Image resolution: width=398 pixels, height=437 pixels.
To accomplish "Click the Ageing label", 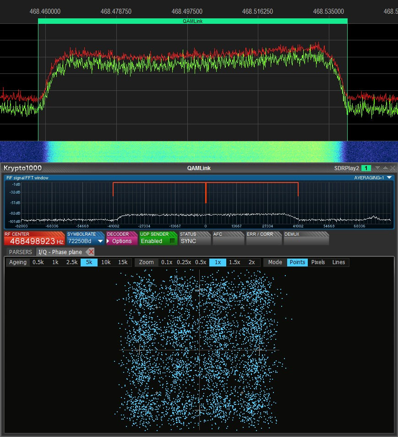I will 18,262.
